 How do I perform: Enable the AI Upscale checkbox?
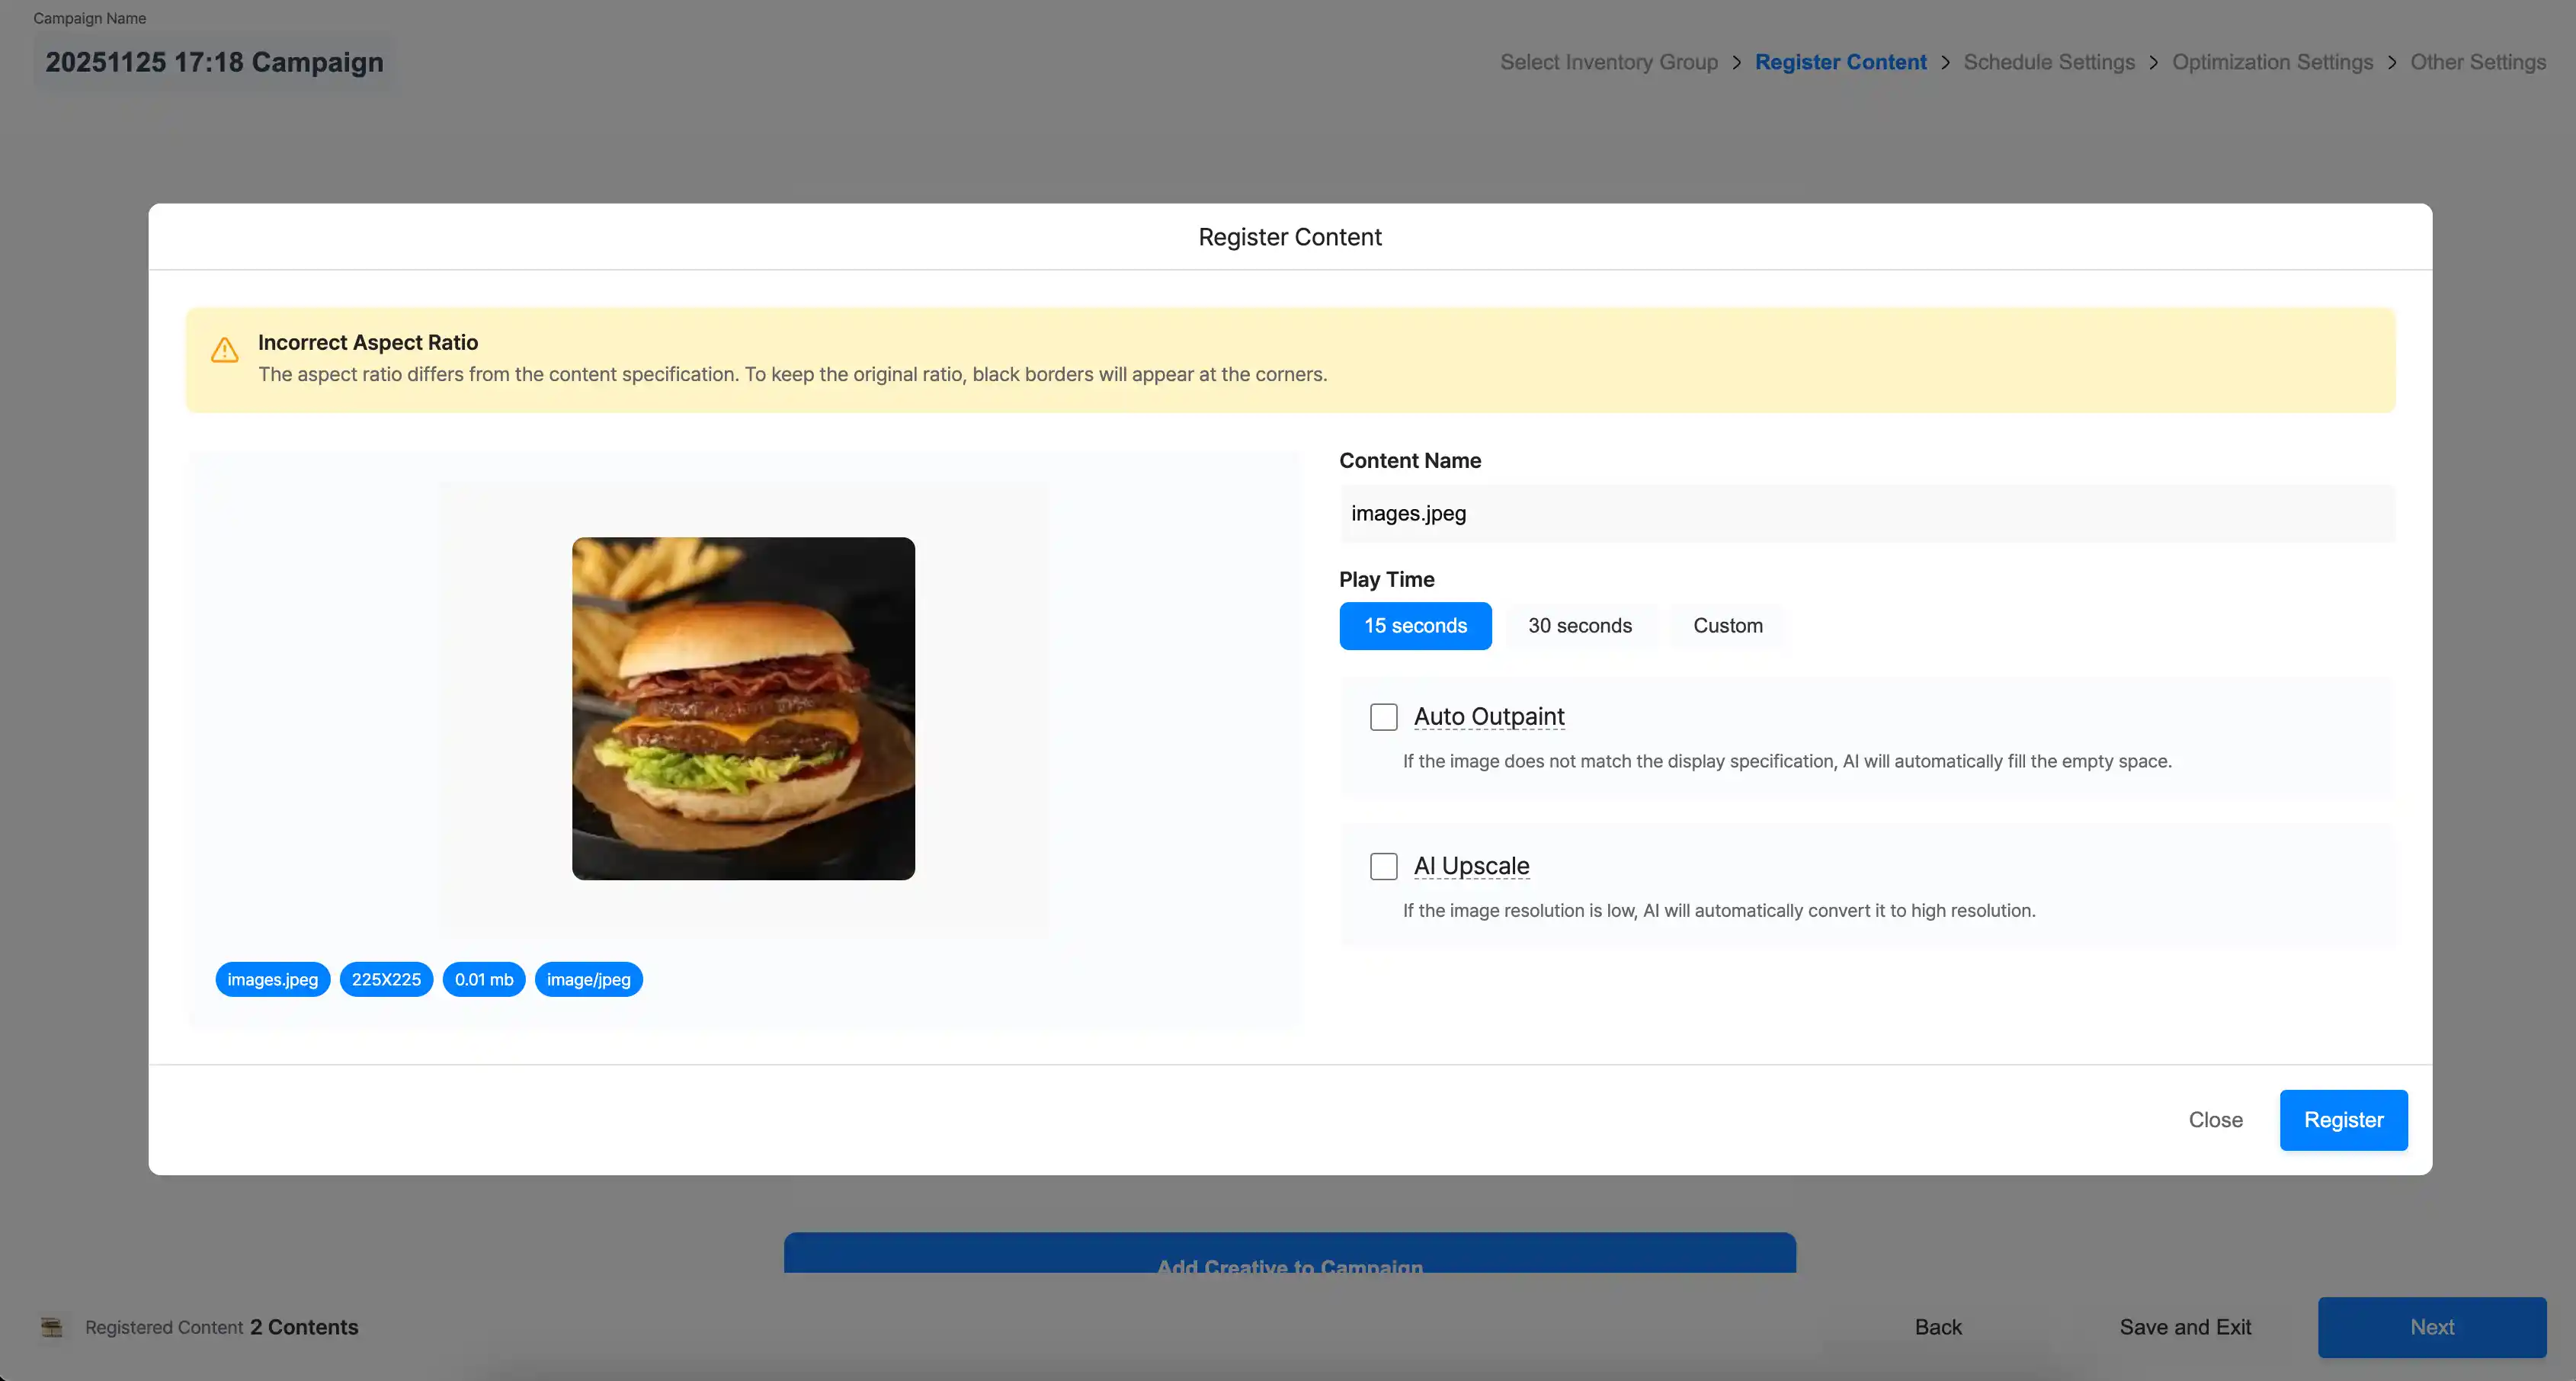click(x=1383, y=866)
